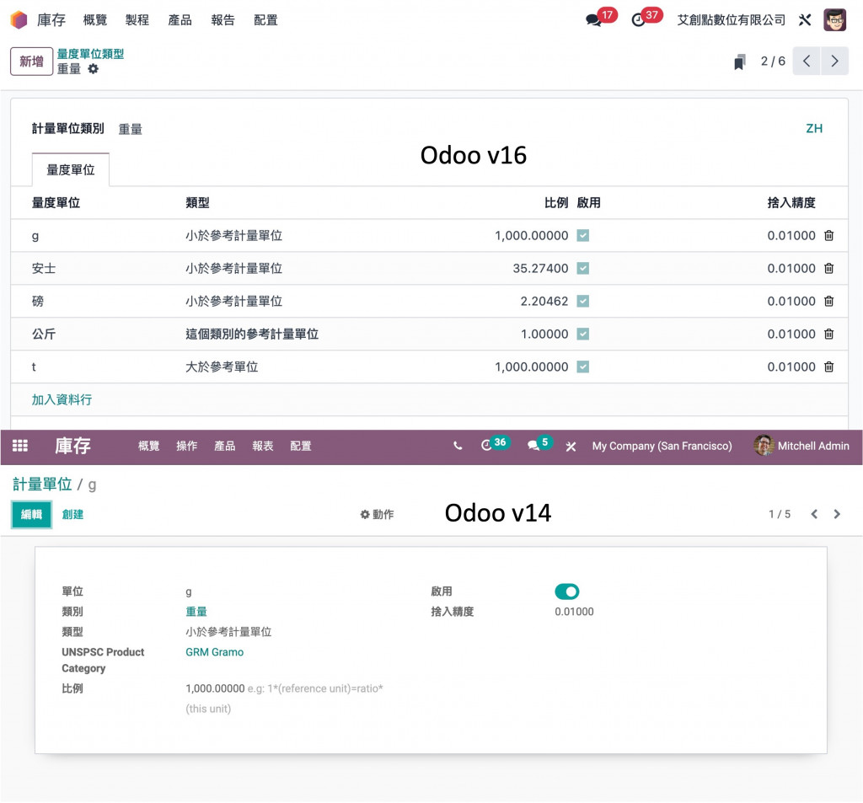Click the gear icon beside 重量 breadcrumb

click(x=93, y=69)
